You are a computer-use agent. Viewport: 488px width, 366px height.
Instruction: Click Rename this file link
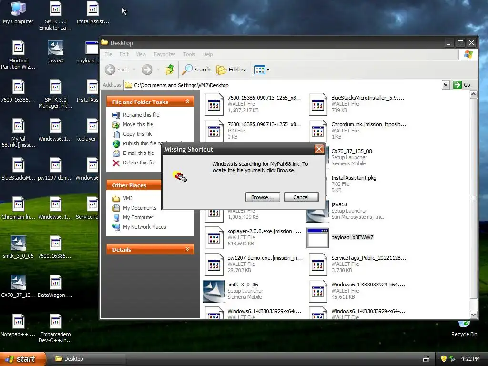point(136,115)
